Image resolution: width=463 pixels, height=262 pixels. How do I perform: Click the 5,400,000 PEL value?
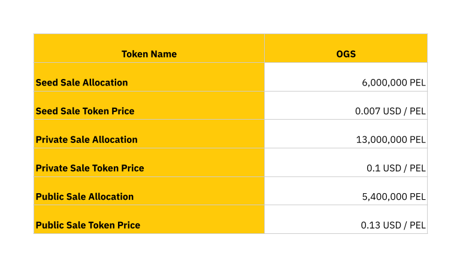tap(394, 197)
